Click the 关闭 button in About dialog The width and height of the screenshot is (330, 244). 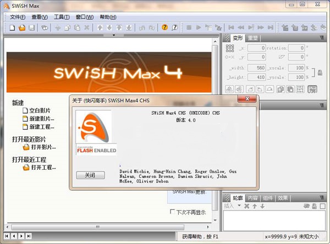click(90, 175)
